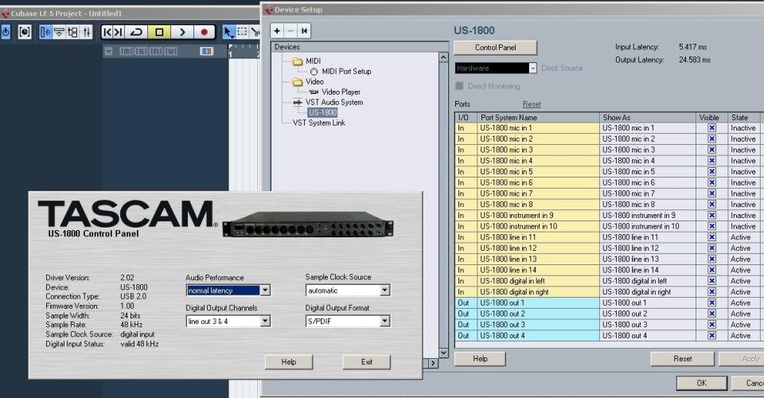Click the yellow Stop transport button

click(159, 32)
